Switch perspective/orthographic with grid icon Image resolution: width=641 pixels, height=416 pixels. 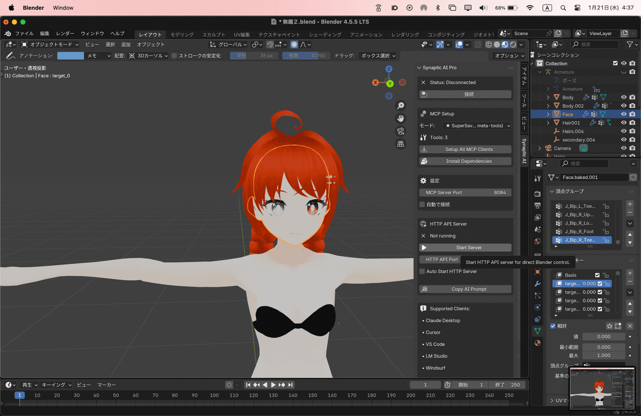coord(401,144)
